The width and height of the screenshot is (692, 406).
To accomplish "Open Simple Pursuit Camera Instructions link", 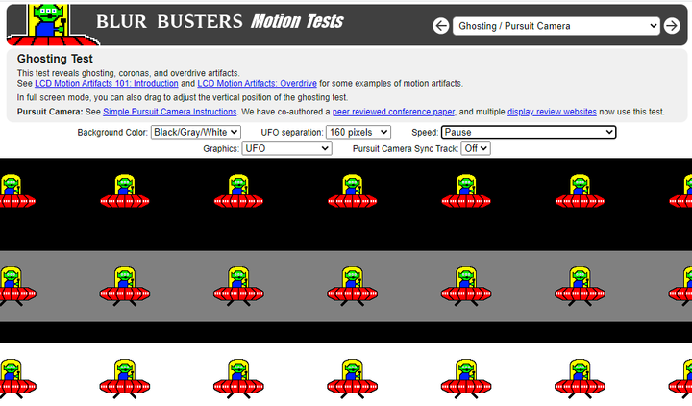I will click(x=170, y=112).
